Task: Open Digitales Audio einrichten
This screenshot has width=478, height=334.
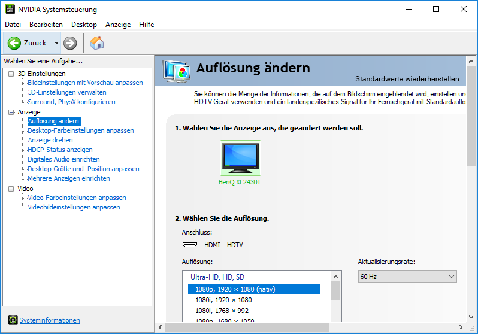Action: click(x=63, y=159)
